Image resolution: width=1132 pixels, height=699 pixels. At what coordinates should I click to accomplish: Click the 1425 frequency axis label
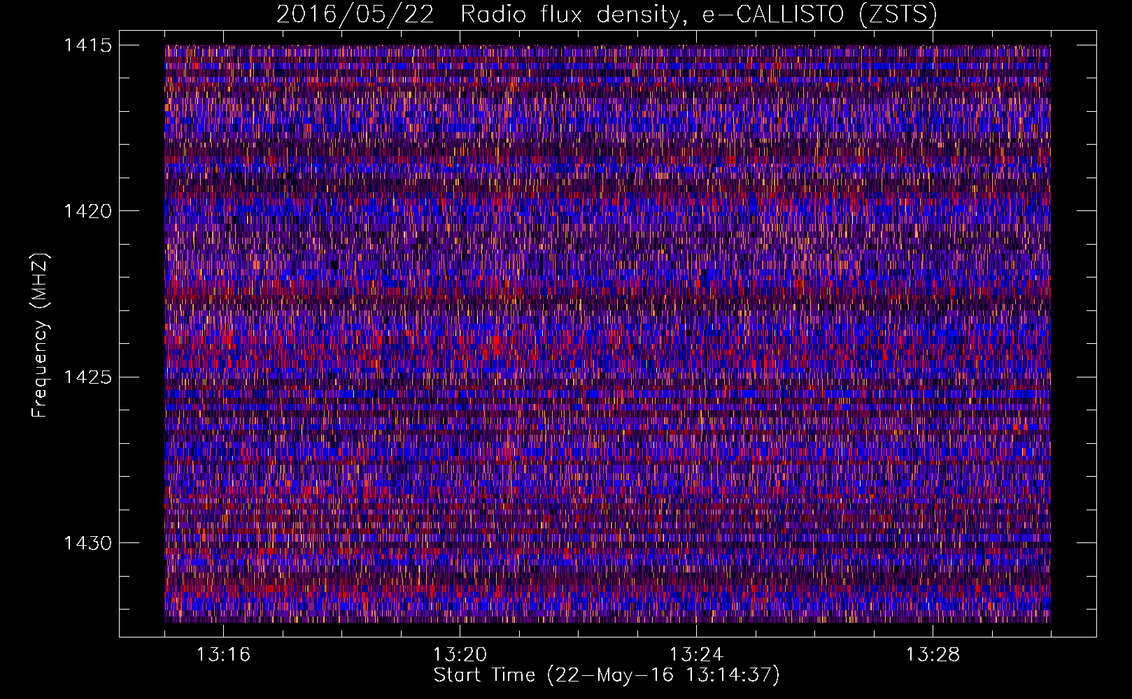[x=87, y=377]
